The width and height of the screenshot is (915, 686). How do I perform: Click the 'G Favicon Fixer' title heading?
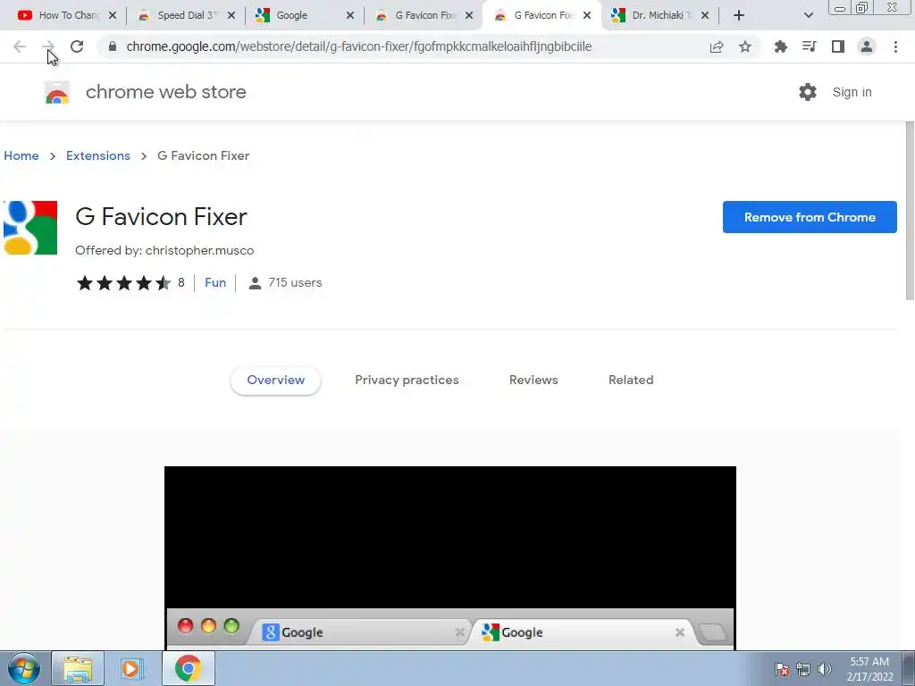161,217
